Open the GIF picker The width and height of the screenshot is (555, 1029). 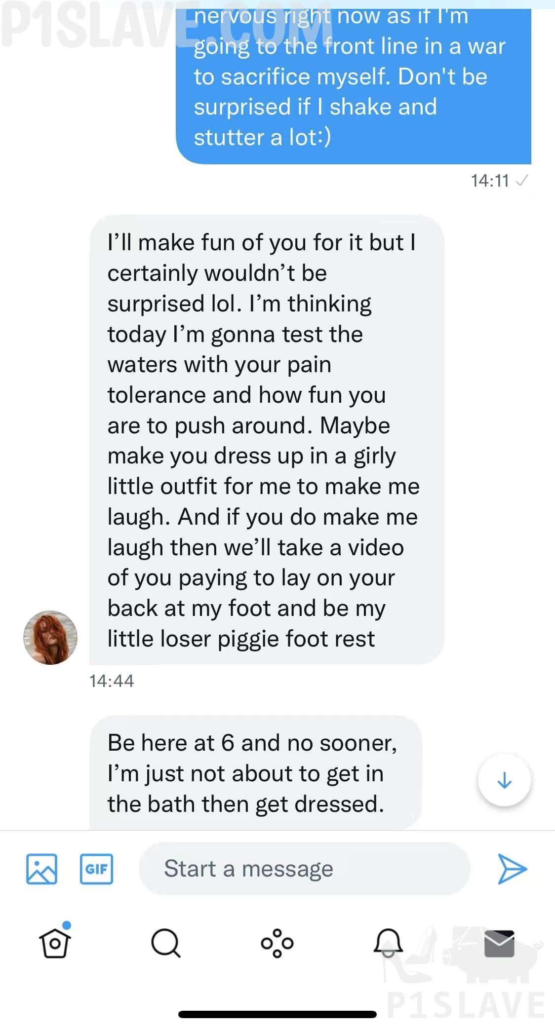point(96,869)
